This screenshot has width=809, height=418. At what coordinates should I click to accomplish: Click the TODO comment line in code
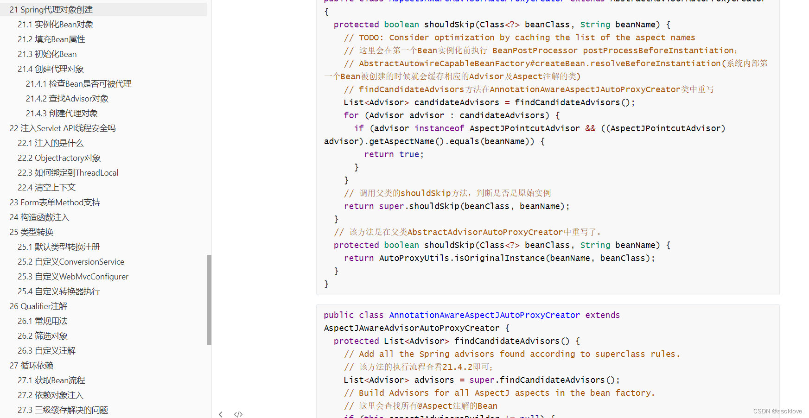pyautogui.click(x=519, y=38)
